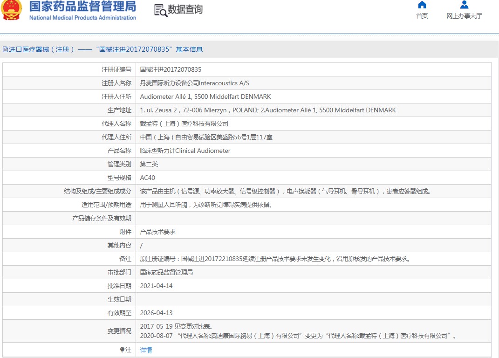
Task: Click the 注册证编号 row label
Action: click(116, 69)
